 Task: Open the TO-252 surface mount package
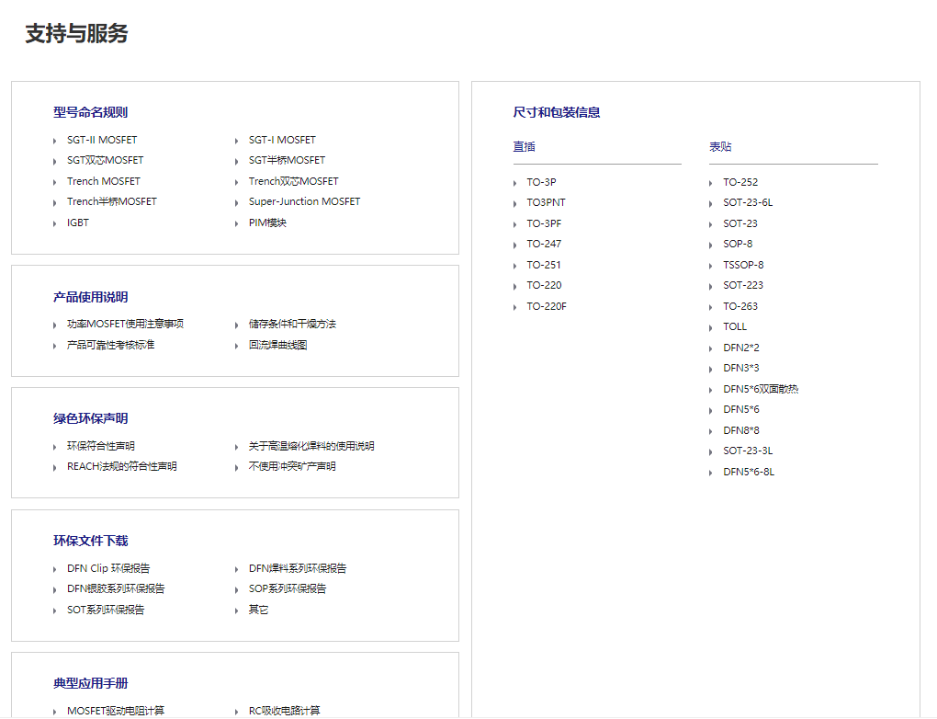(739, 182)
